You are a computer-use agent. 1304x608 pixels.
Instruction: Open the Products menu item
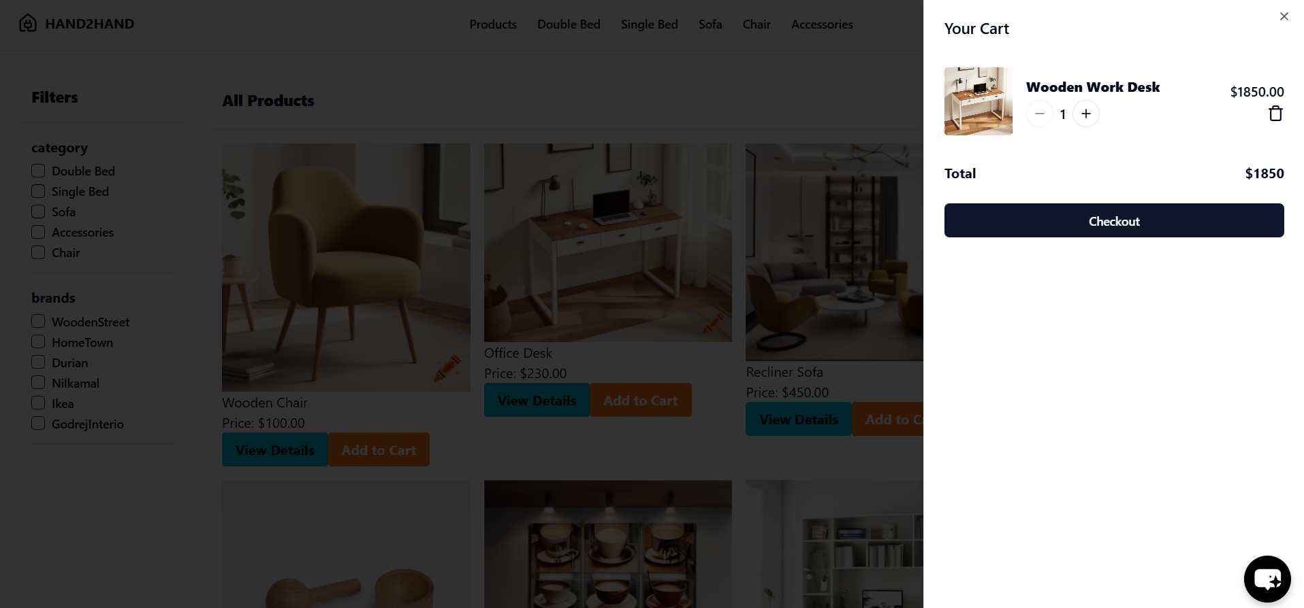pyautogui.click(x=493, y=24)
